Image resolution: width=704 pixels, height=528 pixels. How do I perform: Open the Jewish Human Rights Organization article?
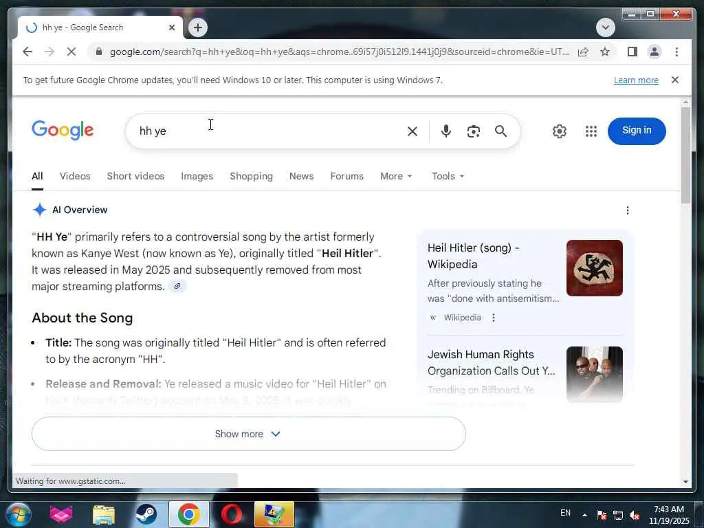(492, 363)
